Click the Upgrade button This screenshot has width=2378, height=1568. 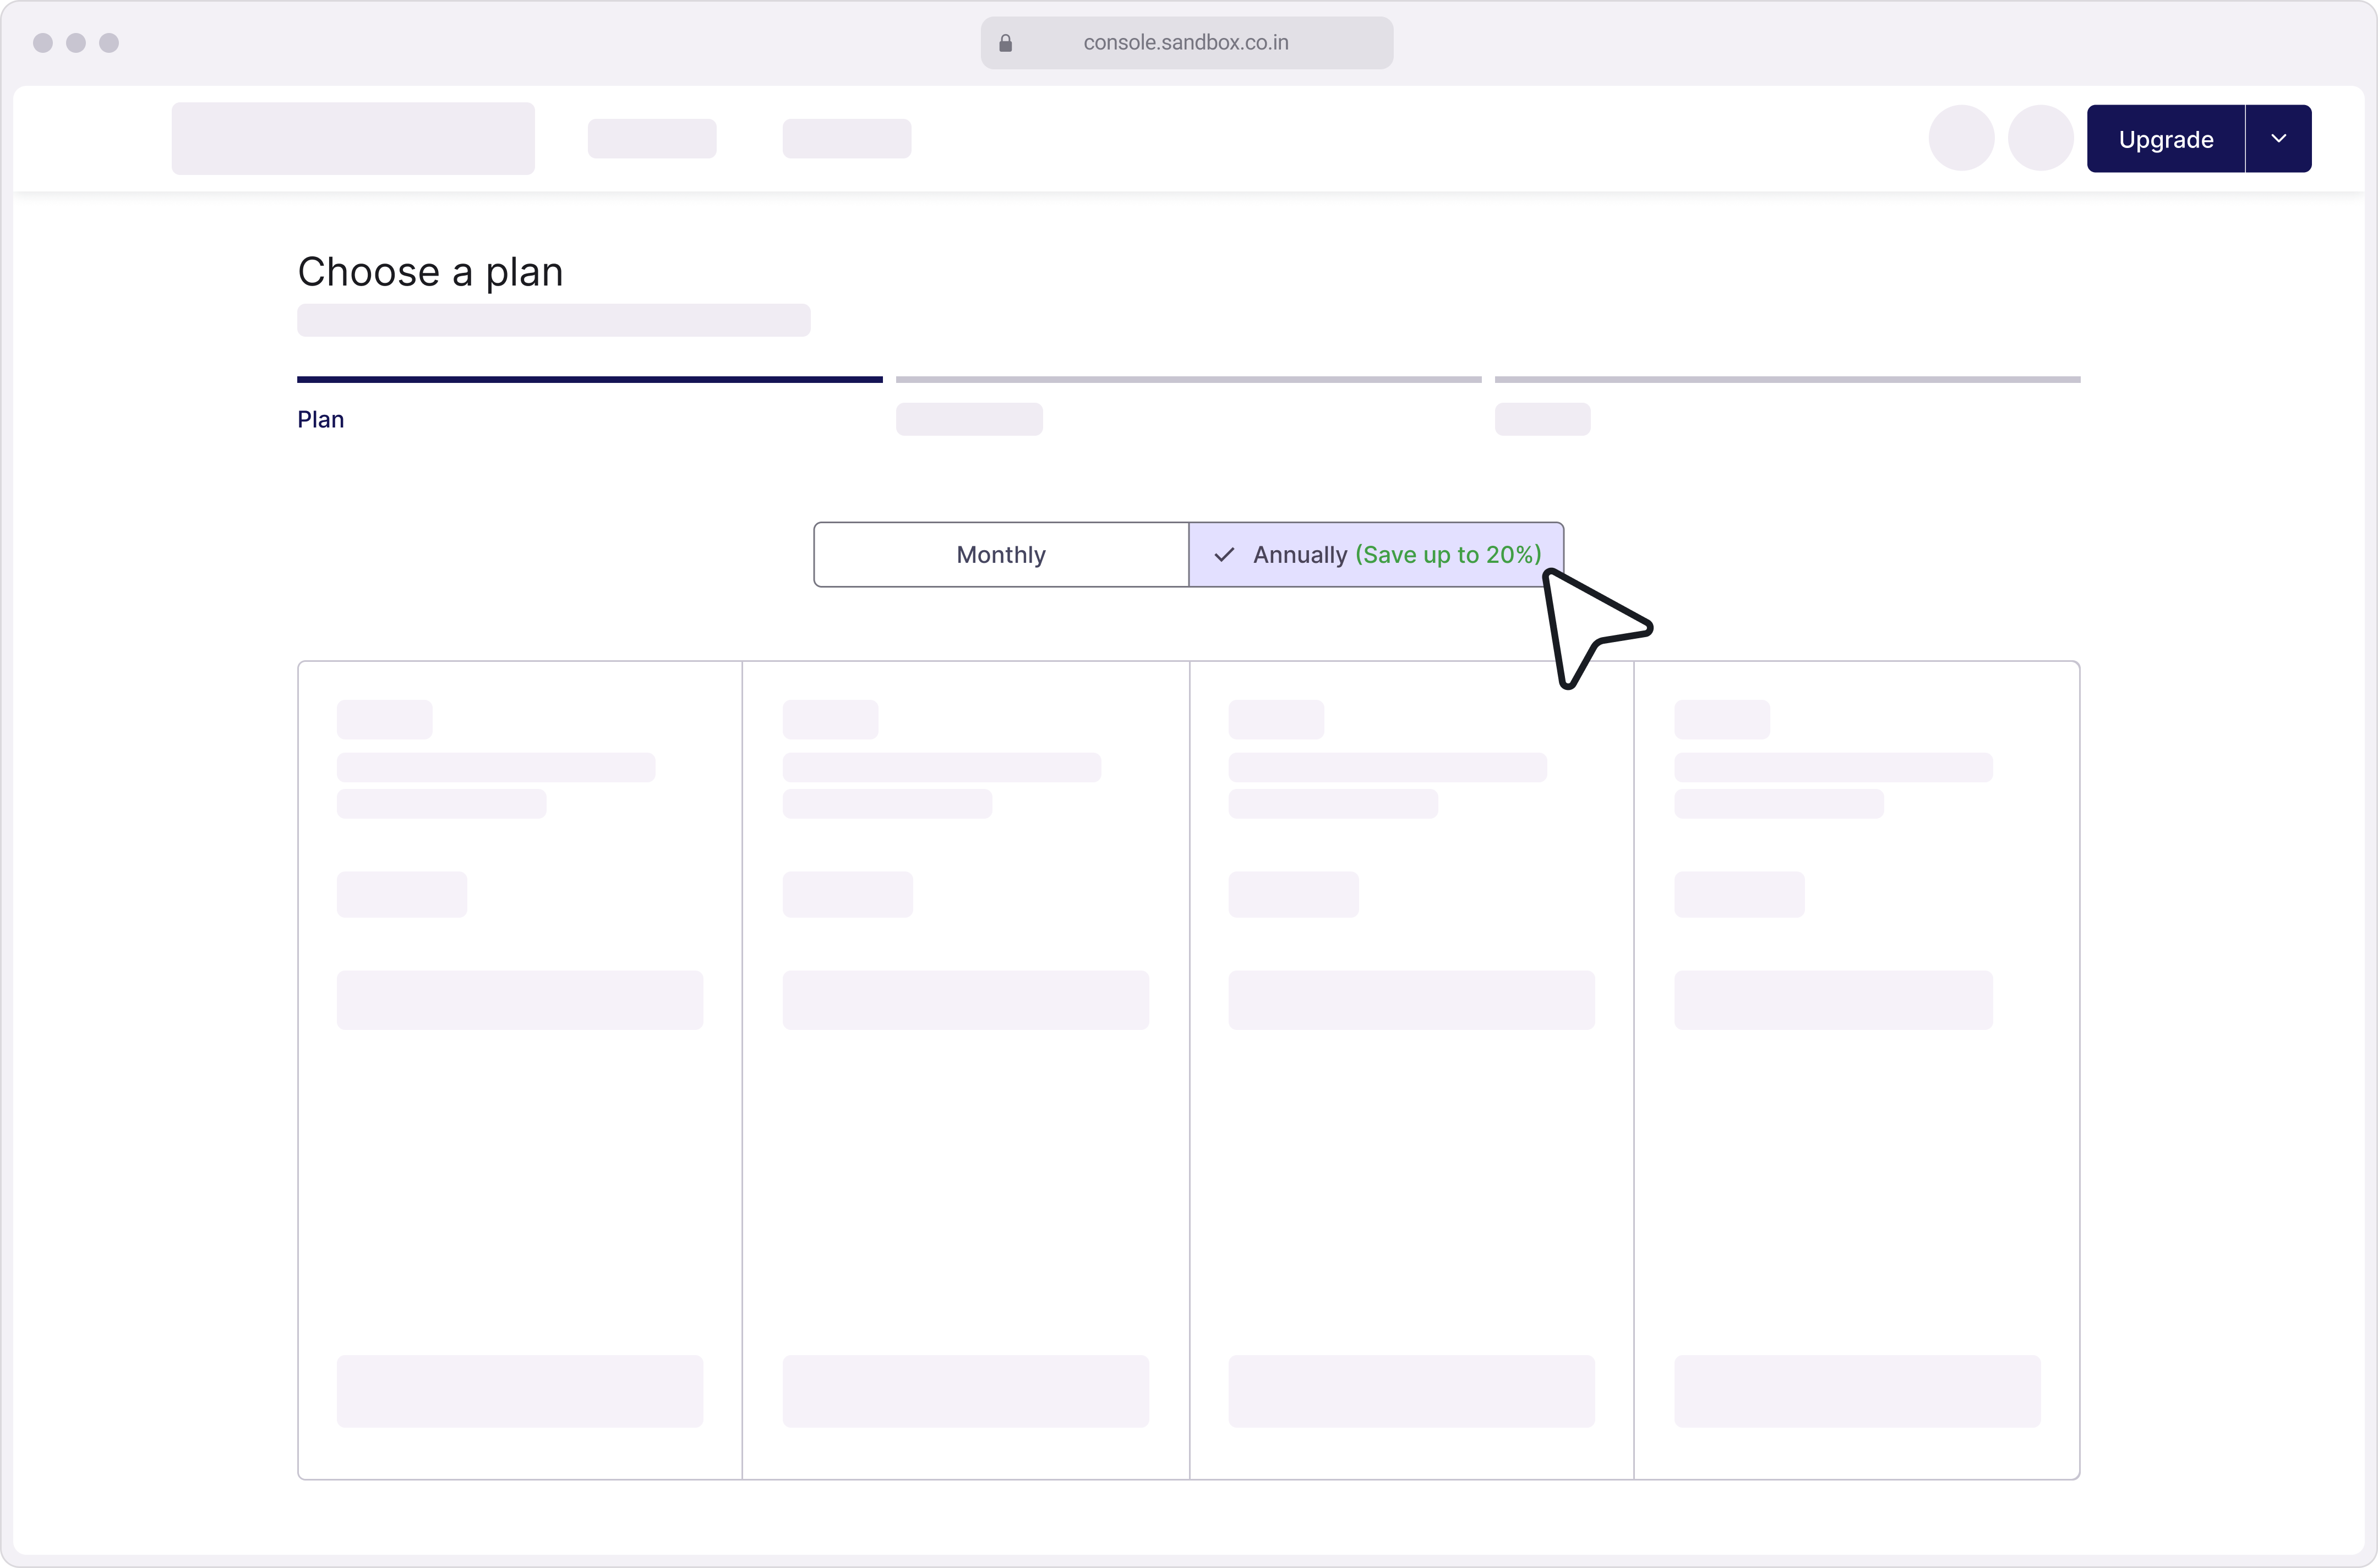click(2165, 139)
